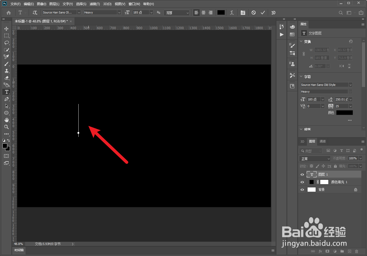Select the Clone Stamp tool
The height and width of the screenshot is (256, 367).
tap(6, 71)
